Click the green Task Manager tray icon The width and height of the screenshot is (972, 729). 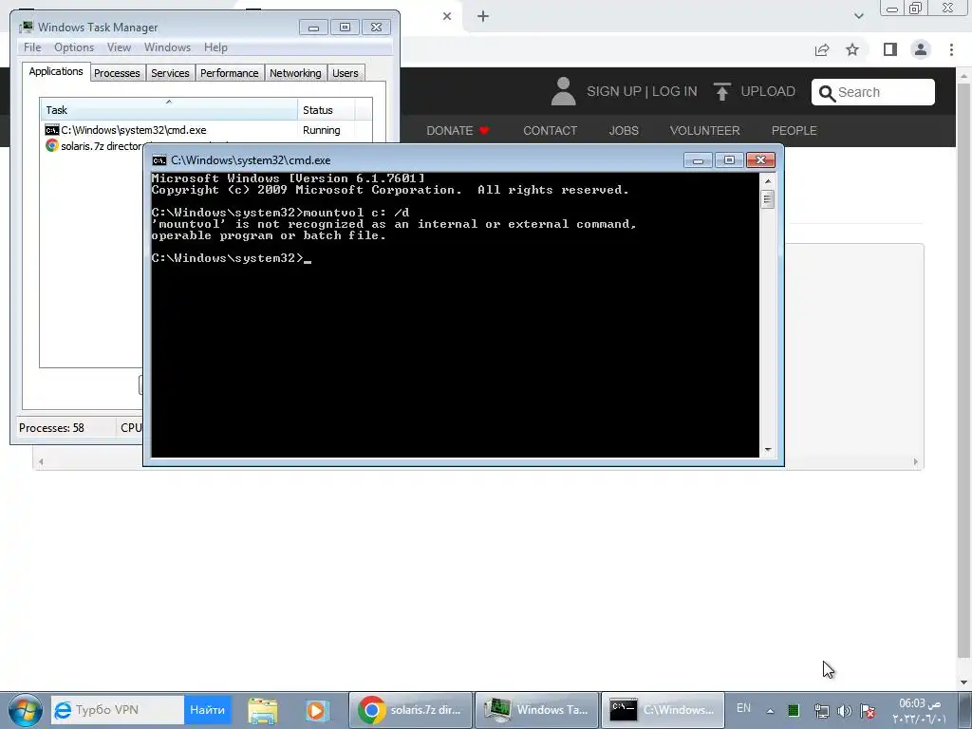point(794,711)
